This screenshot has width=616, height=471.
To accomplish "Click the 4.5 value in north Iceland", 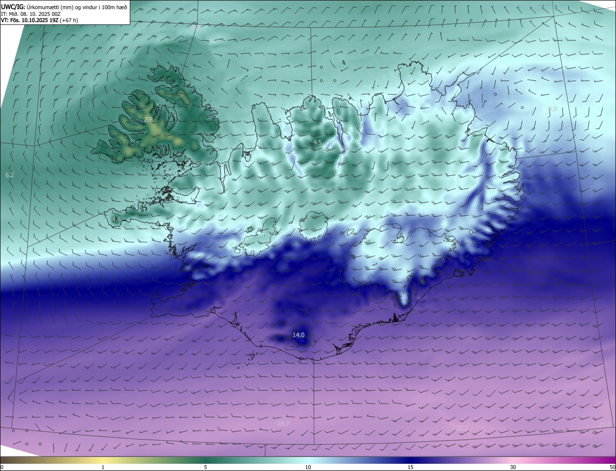I will pyautogui.click(x=317, y=142).
